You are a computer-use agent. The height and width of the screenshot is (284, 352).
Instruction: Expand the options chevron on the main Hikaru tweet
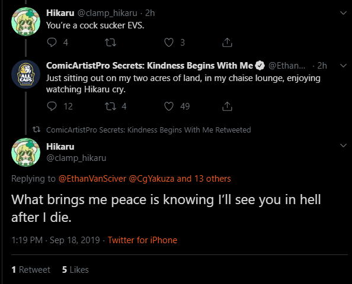pyautogui.click(x=343, y=146)
